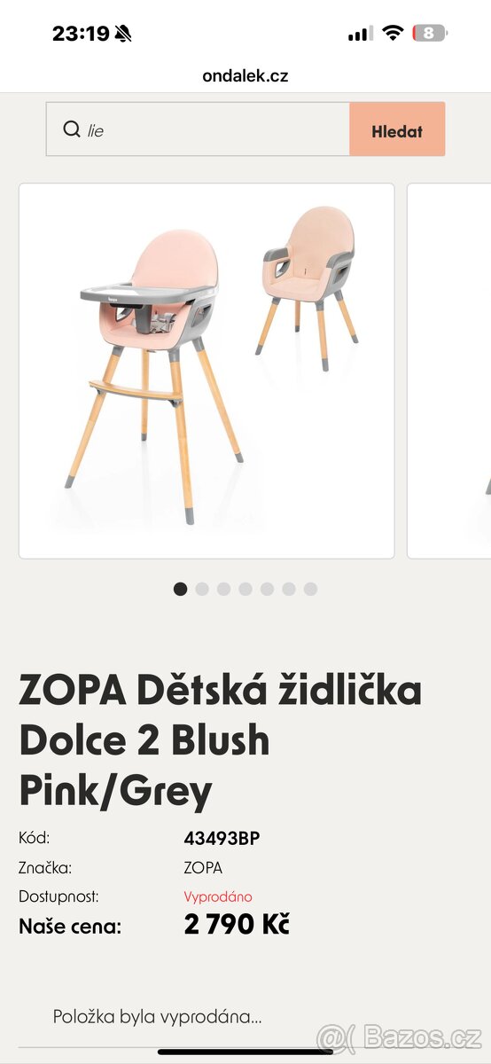Jump to the fifth carousel dot

pos(267,589)
